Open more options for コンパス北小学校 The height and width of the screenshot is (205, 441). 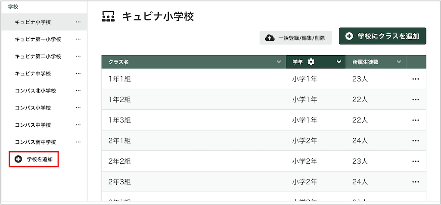tap(78, 90)
